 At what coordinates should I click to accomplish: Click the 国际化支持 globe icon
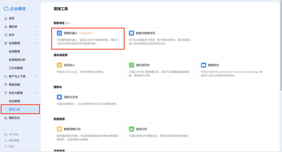coord(59,97)
